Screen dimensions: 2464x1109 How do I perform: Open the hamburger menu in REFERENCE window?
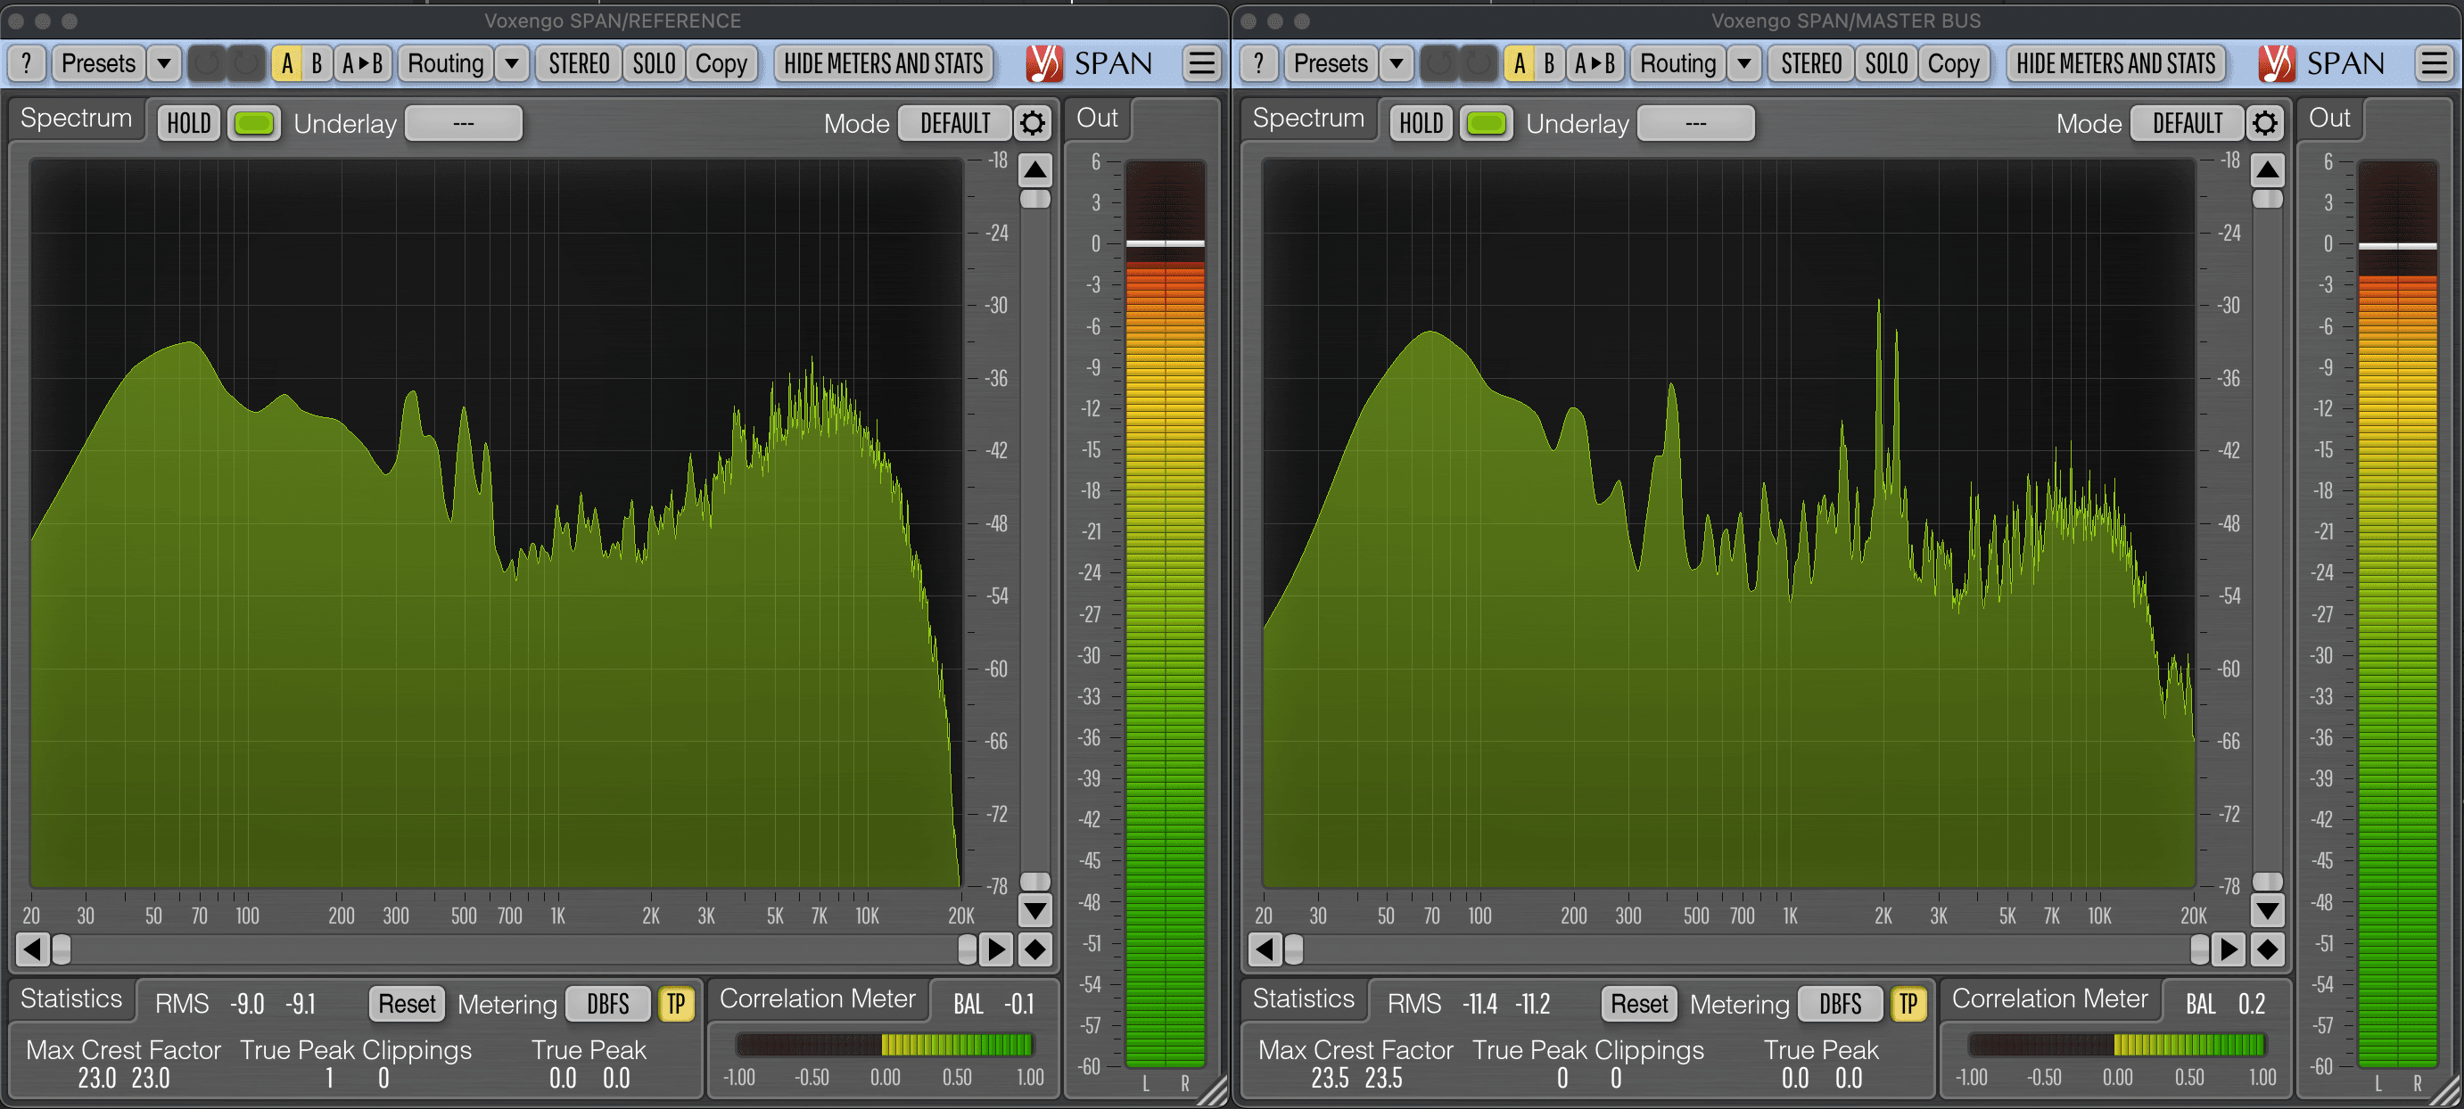pyautogui.click(x=1201, y=64)
